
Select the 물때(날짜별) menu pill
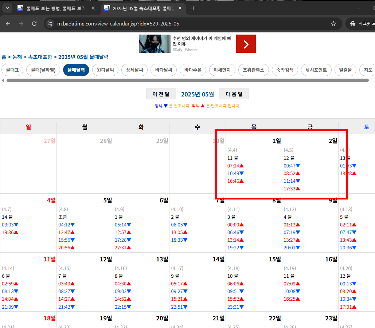pyautogui.click(x=43, y=70)
